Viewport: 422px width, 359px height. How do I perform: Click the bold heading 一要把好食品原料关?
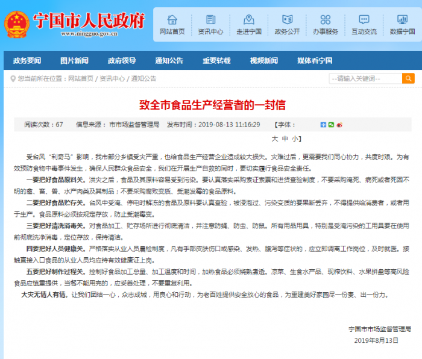(56, 179)
